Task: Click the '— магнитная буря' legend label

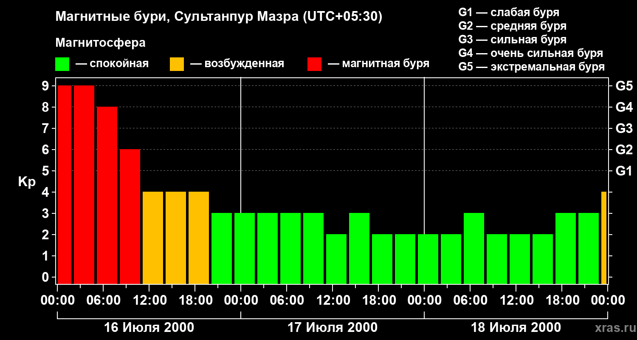Action: click(x=378, y=64)
